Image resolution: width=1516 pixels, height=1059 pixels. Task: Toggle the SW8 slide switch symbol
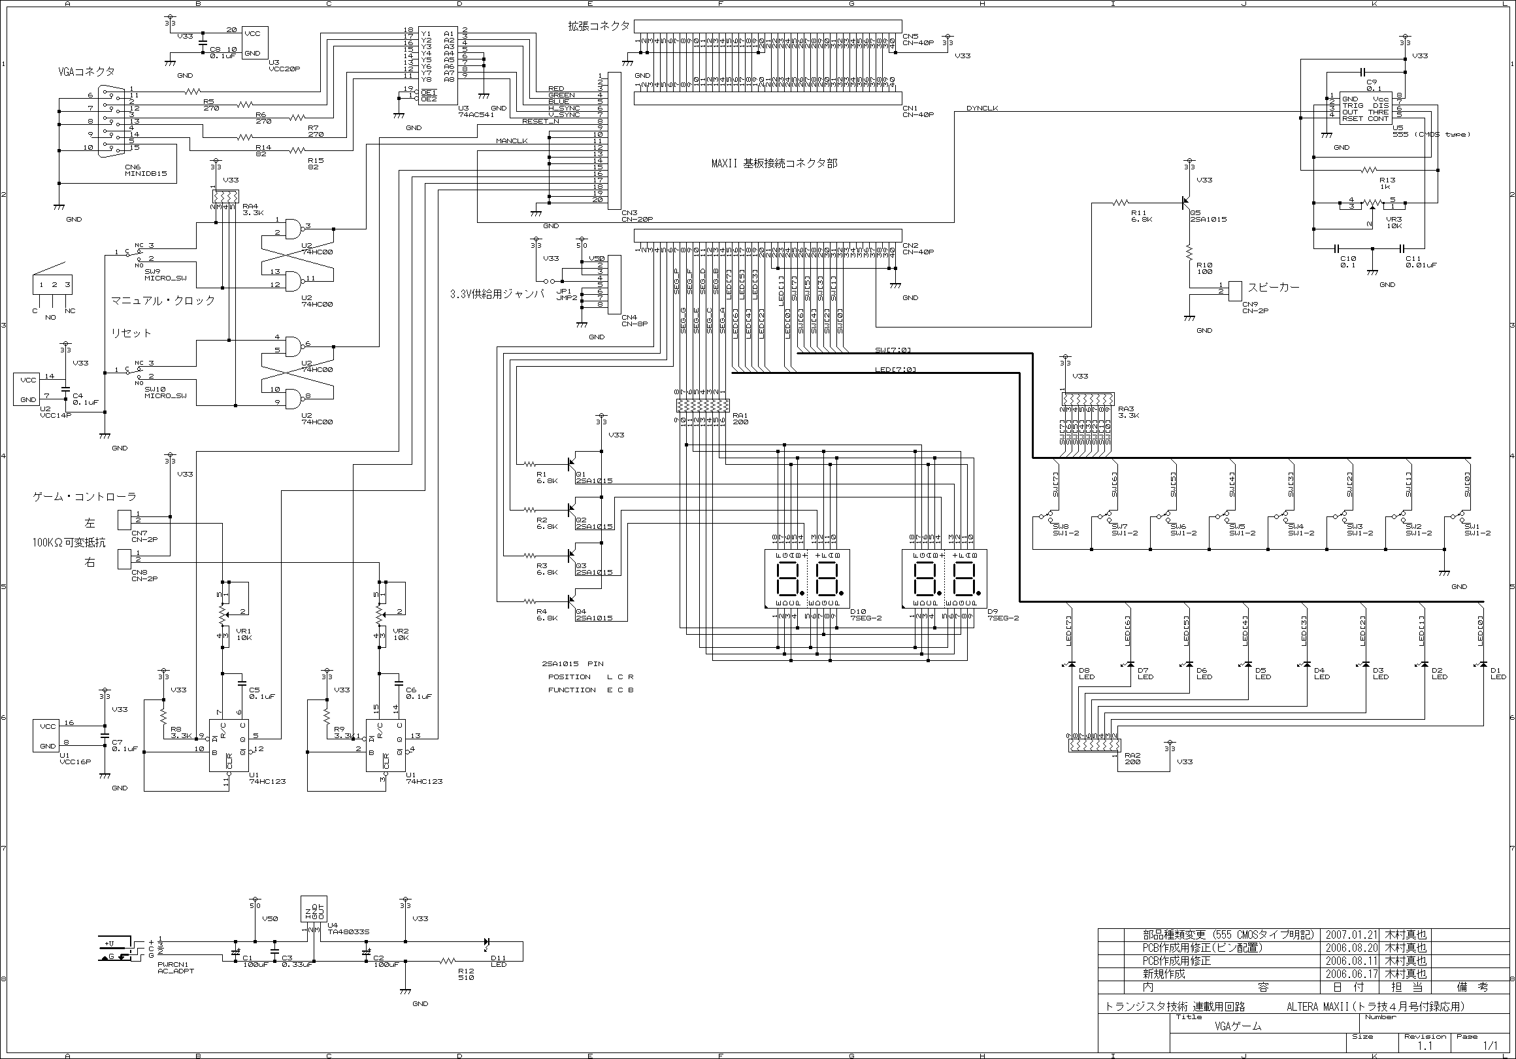click(1046, 516)
